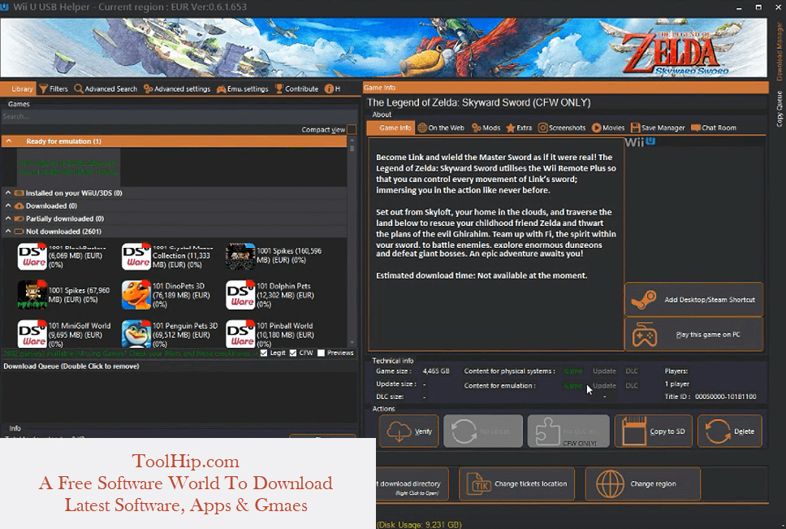
Task: Select 101 MiniGolf World entry
Action: tap(66, 335)
